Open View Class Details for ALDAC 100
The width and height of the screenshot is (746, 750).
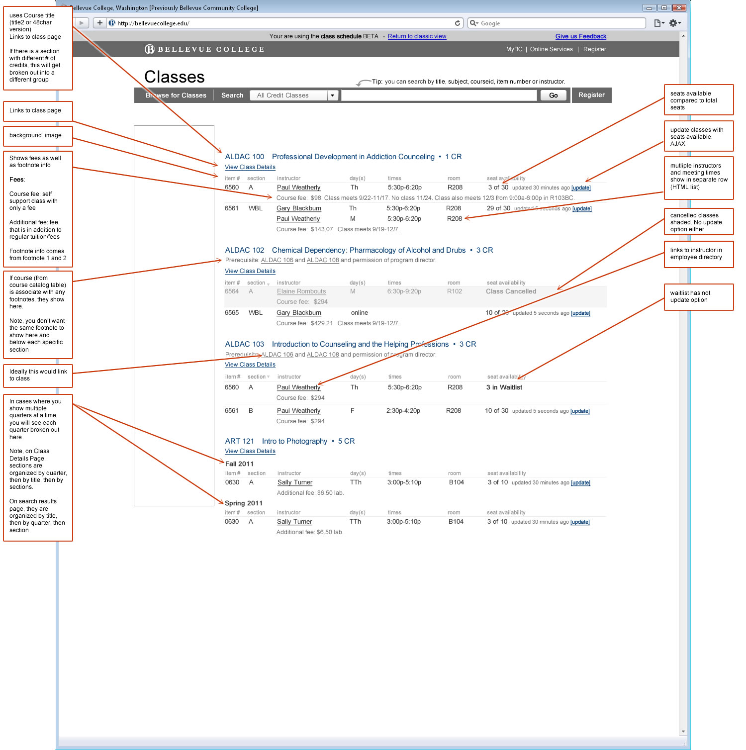coord(250,167)
